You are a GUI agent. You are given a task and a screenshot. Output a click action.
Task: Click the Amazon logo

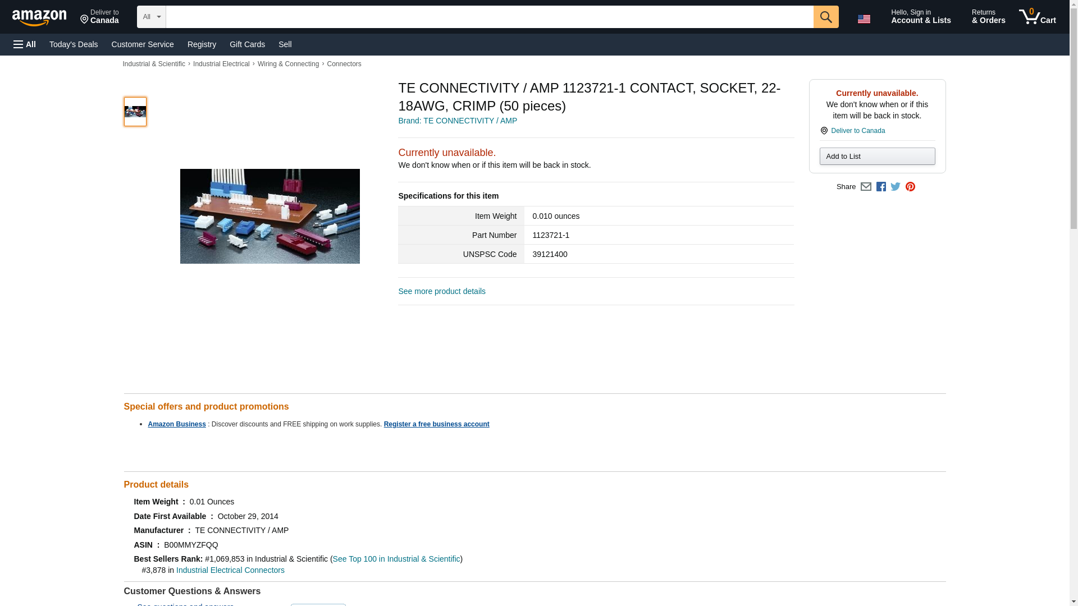pos(39,17)
